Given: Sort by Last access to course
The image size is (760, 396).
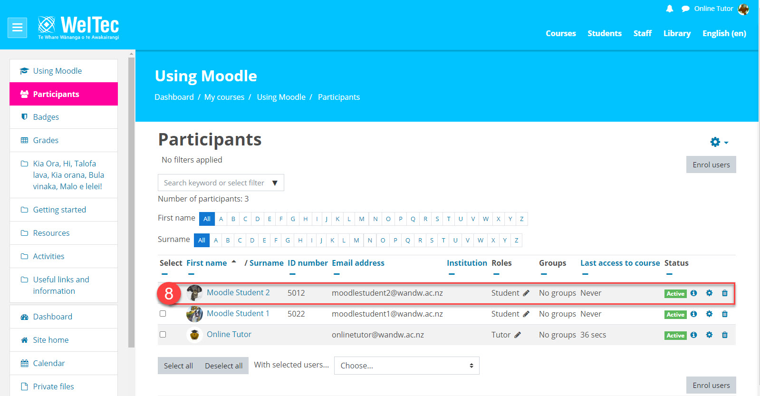Looking at the screenshot, I should 620,263.
